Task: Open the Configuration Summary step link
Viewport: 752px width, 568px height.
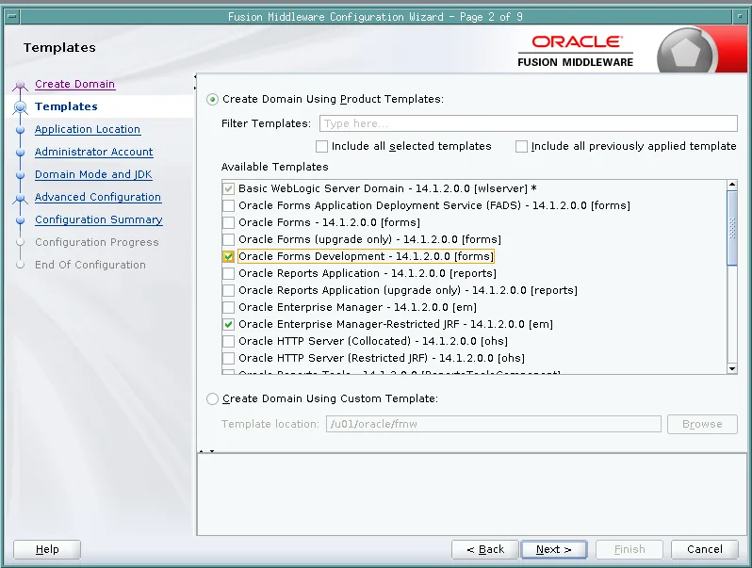Action: point(99,219)
